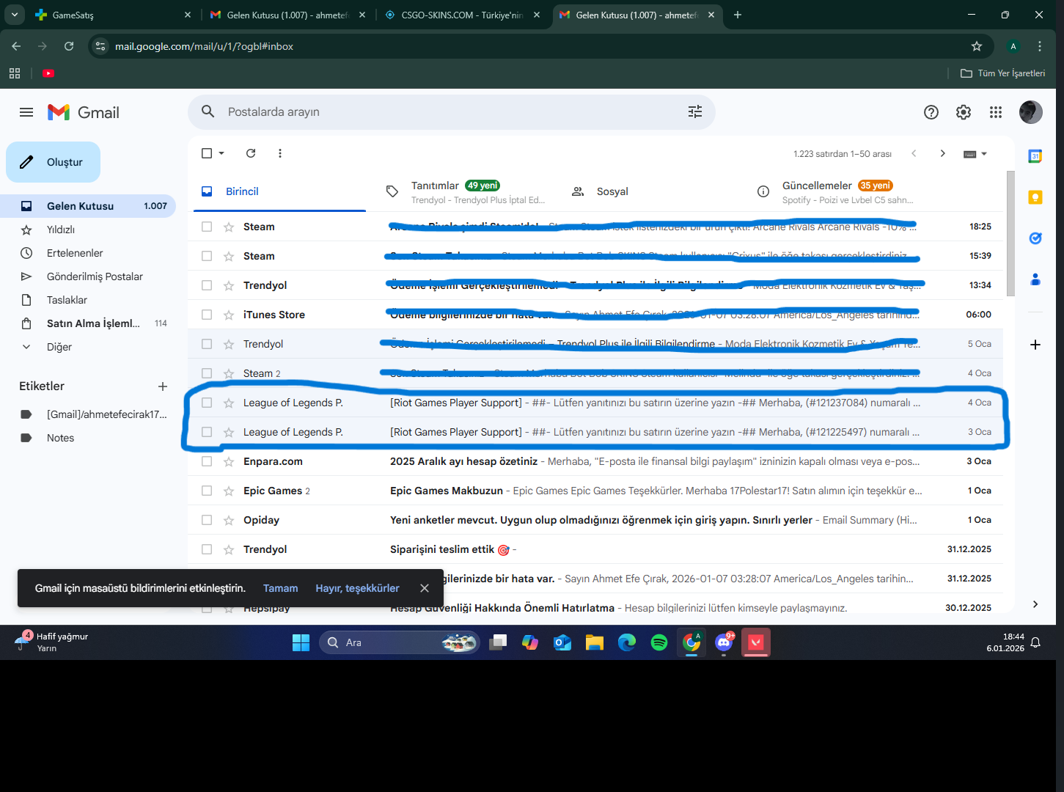
Task: Open Discord from the taskbar
Action: 724,642
